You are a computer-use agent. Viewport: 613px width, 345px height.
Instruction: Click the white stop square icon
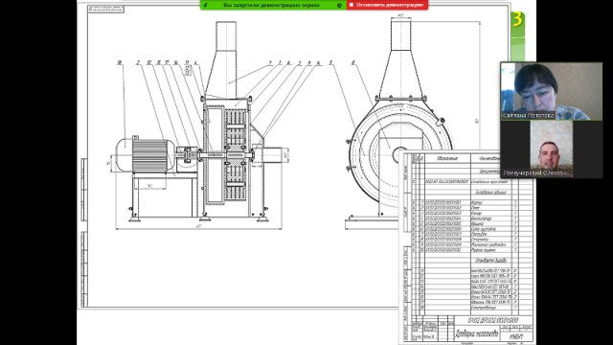(352, 5)
